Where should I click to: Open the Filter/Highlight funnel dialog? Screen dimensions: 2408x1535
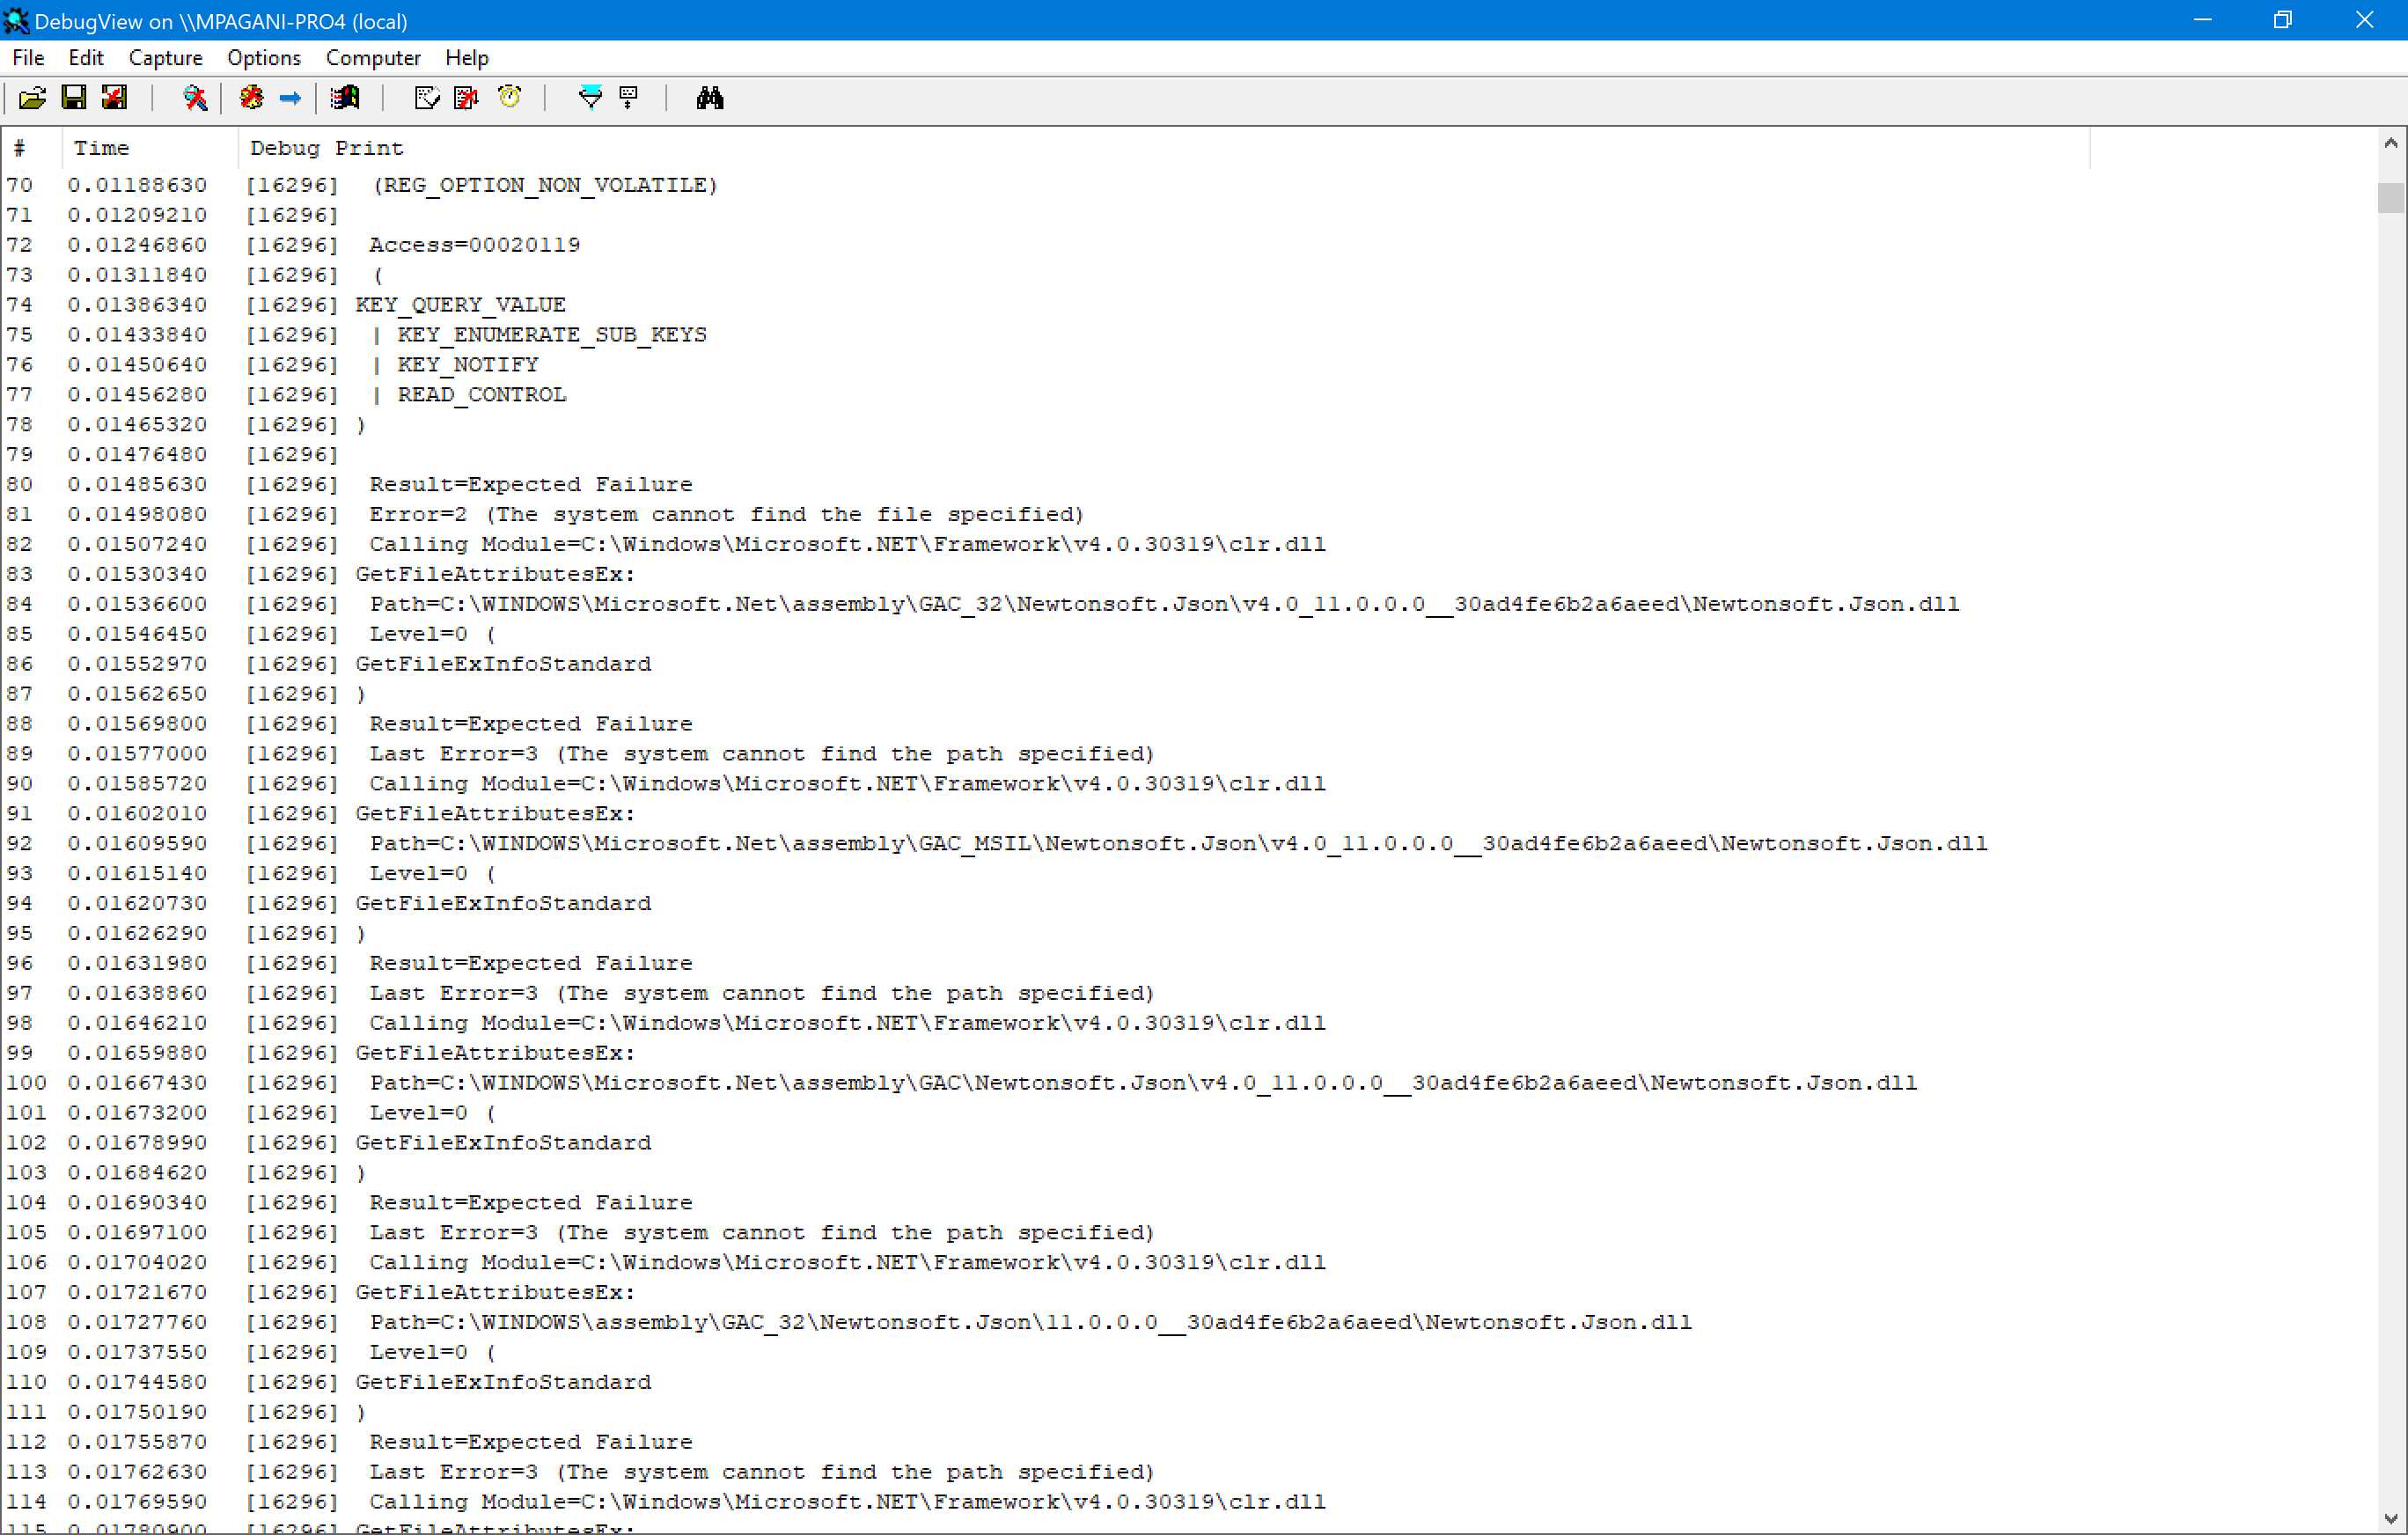590,97
